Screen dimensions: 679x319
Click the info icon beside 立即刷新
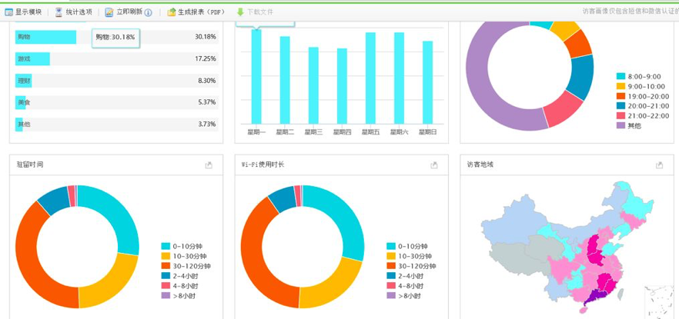[x=149, y=12]
